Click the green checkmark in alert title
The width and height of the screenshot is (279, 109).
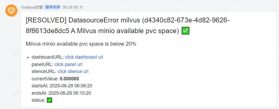(x=186, y=31)
